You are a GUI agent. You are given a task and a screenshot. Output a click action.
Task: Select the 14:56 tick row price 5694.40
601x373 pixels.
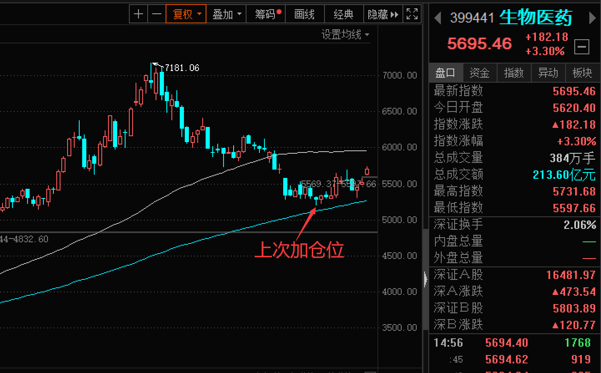click(x=507, y=343)
